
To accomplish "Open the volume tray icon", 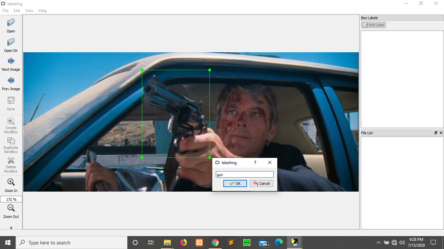I will click(x=402, y=243).
